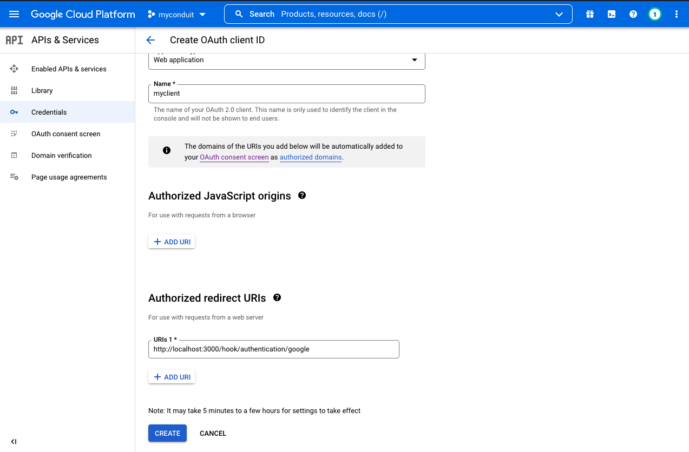Image resolution: width=689 pixels, height=452 pixels.
Task: Activate Cloud Shell terminal icon
Action: click(612, 14)
